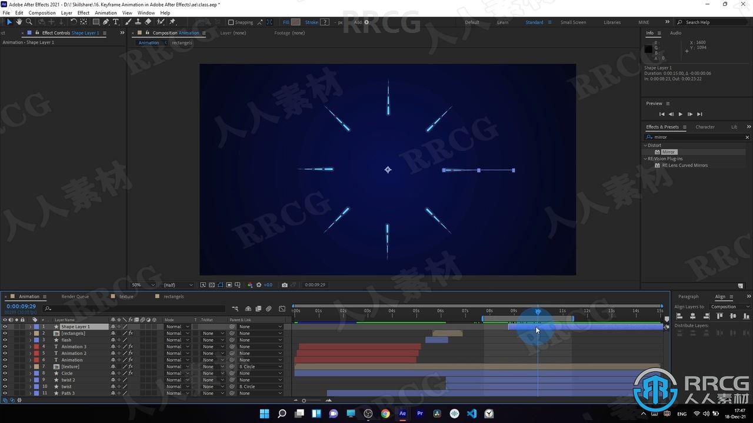
Task: Open Parent dropdown for [texture] layer
Action: [259, 367]
